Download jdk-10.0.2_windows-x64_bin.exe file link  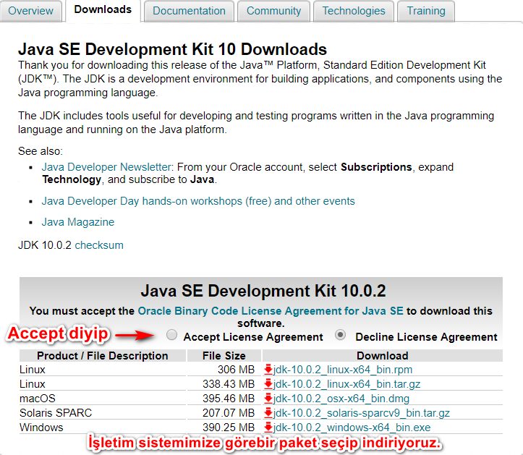click(x=352, y=428)
